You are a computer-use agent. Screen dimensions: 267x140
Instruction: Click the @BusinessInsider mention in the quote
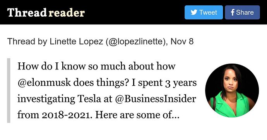156,99
